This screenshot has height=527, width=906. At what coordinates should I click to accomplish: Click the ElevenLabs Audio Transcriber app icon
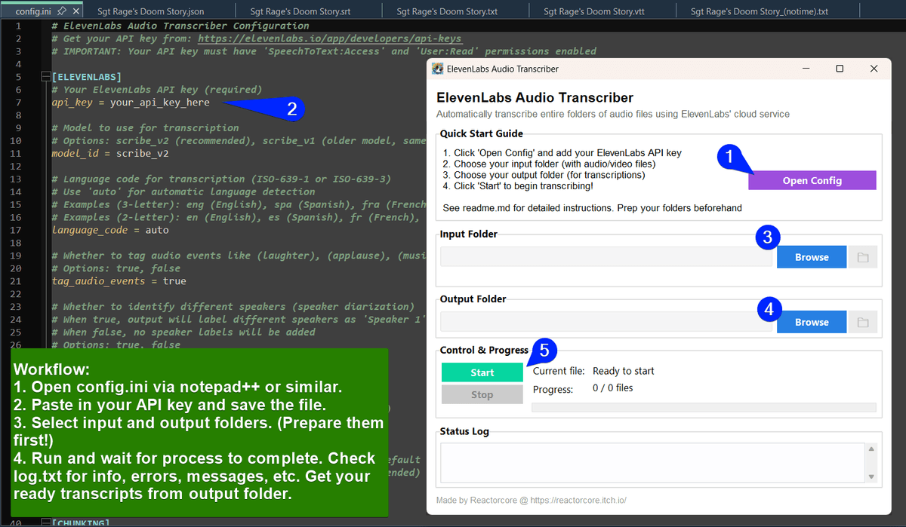(x=437, y=69)
